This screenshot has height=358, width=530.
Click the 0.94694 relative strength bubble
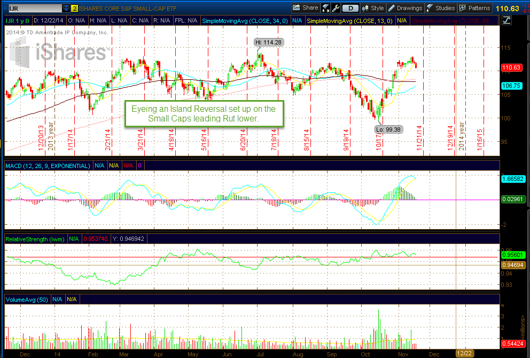(x=513, y=265)
